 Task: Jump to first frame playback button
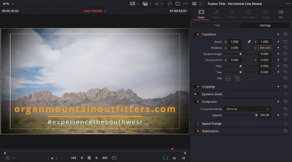point(73,158)
